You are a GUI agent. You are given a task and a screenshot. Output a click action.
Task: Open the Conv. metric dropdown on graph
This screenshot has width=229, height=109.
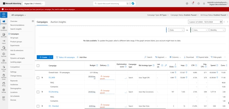point(200,30)
